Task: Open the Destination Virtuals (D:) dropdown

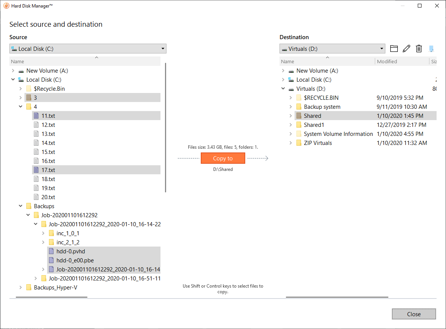Action: click(382, 49)
